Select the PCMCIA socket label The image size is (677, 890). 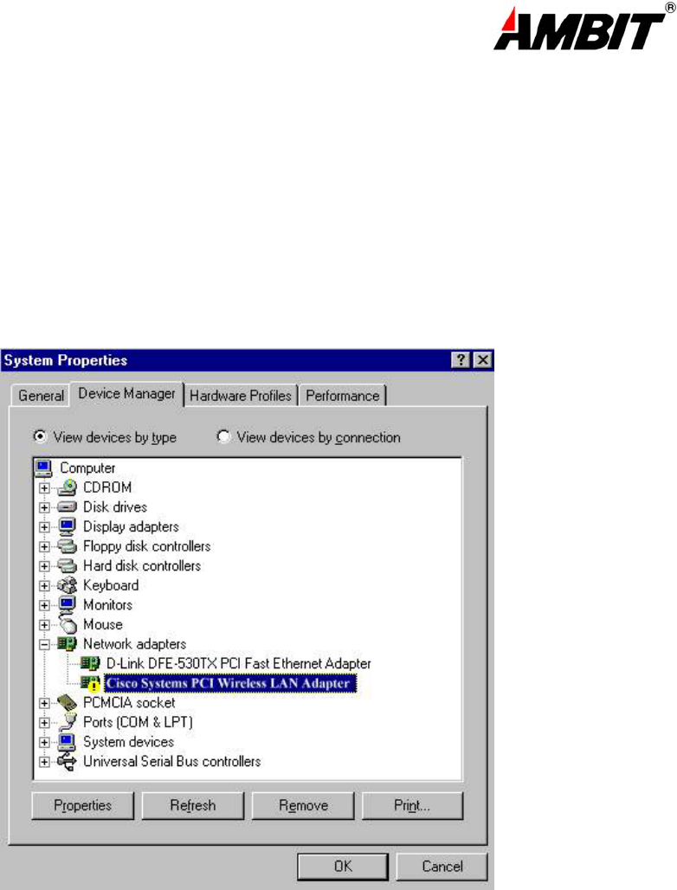[129, 703]
